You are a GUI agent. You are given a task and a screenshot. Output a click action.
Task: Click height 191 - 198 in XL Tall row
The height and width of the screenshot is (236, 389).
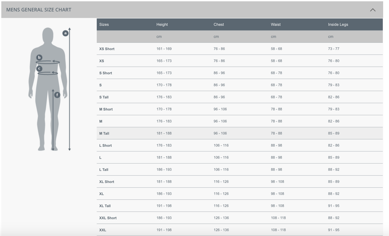[164, 206]
